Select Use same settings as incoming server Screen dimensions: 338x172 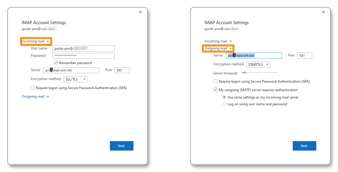click(225, 97)
